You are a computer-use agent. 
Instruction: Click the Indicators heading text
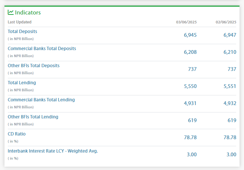(28, 13)
